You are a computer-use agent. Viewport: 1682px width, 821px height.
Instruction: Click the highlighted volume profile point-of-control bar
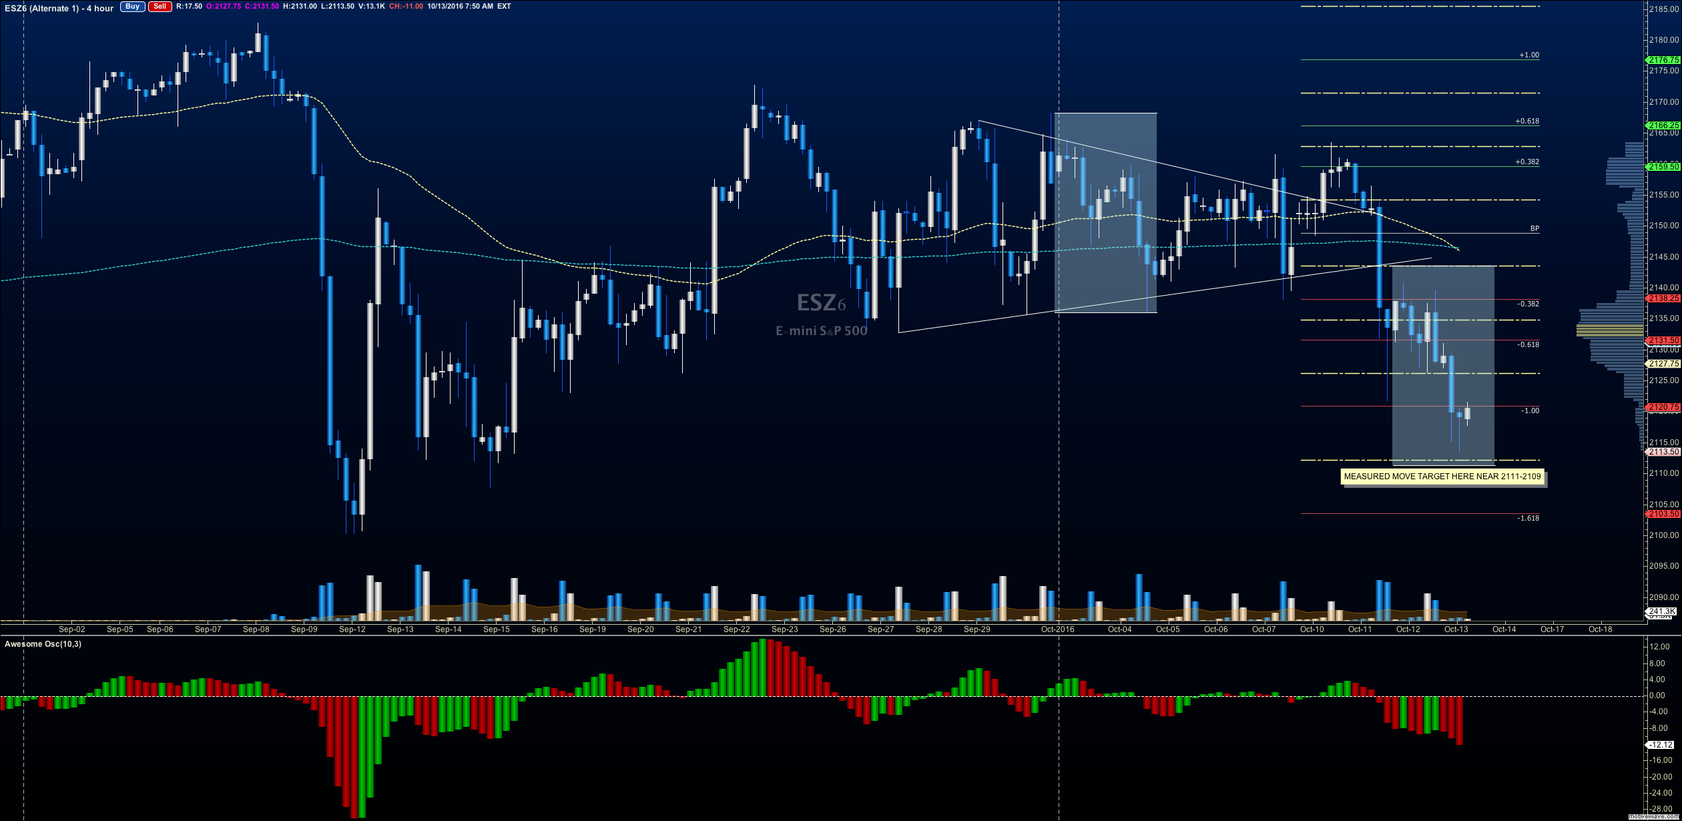point(1610,330)
